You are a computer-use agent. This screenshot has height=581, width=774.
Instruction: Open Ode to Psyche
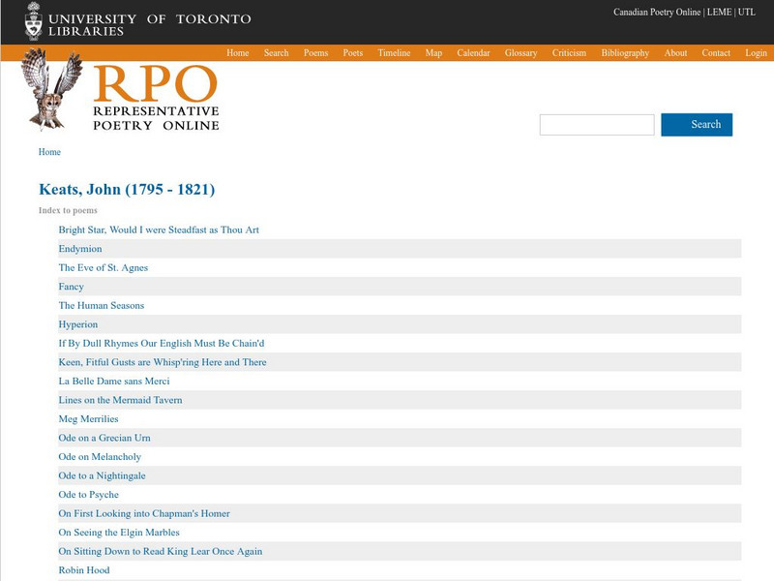[88, 495]
